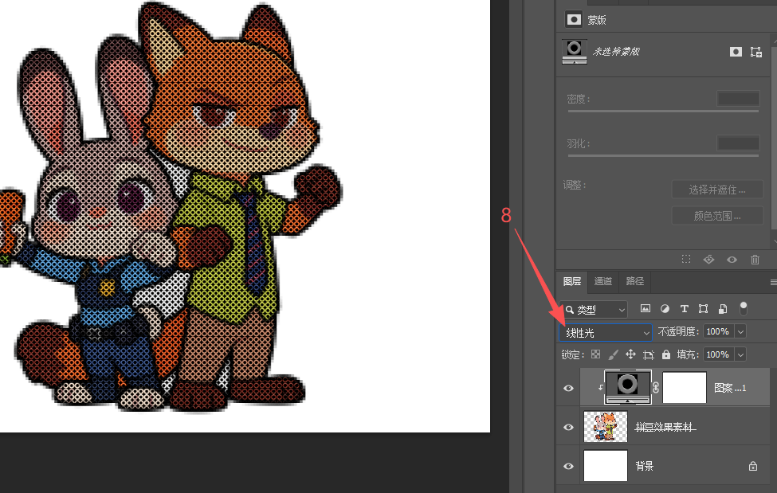This screenshot has width=777, height=493.
Task: Click the 未选择蒙版 label
Action: click(617, 52)
